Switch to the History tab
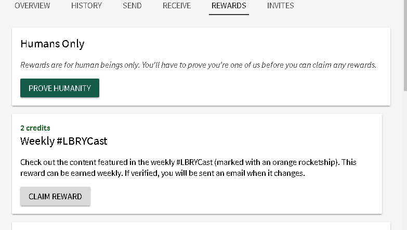The width and height of the screenshot is (407, 230). pos(86,6)
